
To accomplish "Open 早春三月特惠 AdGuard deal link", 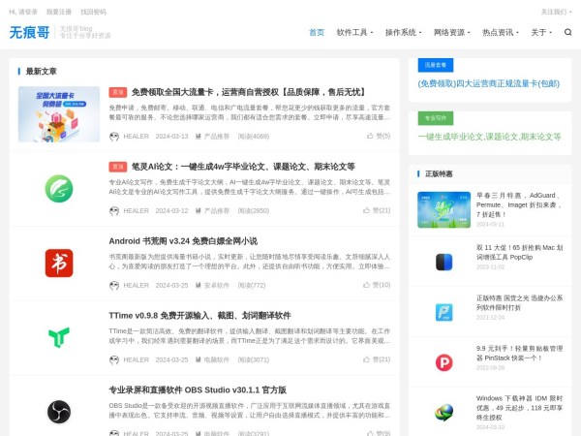I will click(519, 204).
